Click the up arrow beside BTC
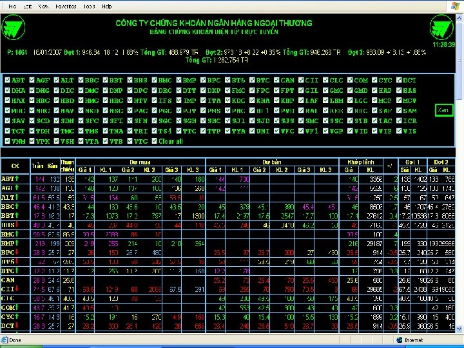This screenshot has width=464, height=348. pos(17,271)
